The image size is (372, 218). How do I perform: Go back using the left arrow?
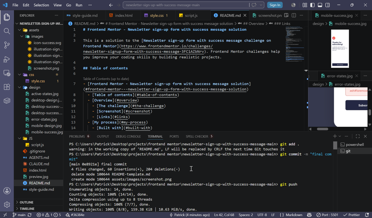(x=111, y=5)
